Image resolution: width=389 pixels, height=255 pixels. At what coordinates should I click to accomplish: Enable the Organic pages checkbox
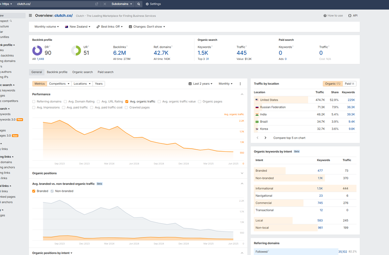click(x=199, y=102)
